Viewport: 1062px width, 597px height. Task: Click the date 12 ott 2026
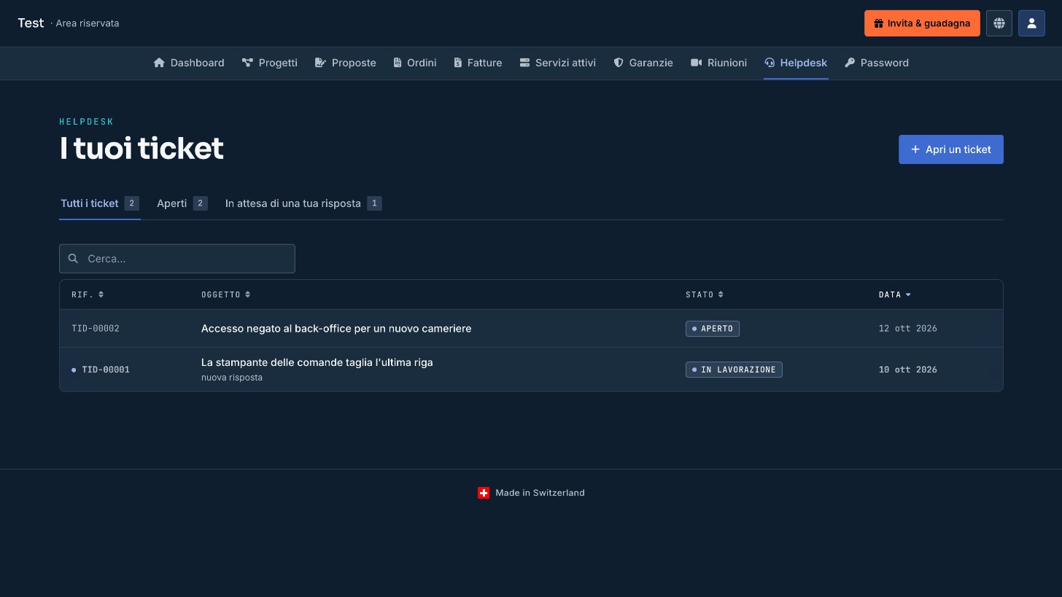tap(908, 329)
